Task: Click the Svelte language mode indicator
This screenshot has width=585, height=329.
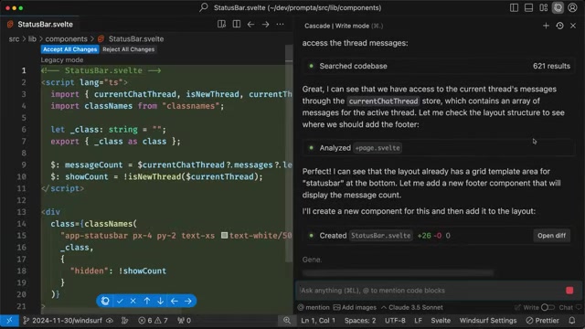Action: pyautogui.click(x=441, y=321)
